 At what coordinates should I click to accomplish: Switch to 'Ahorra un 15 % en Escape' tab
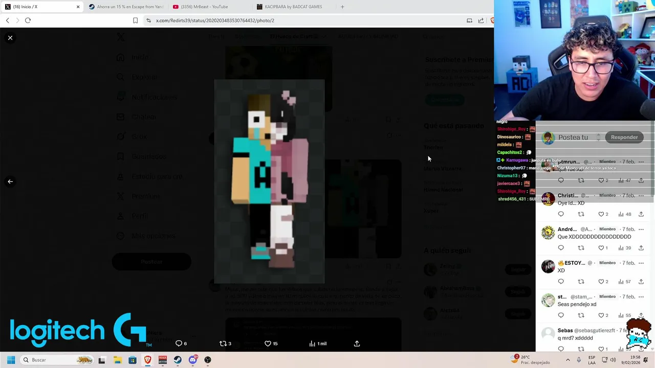click(125, 7)
